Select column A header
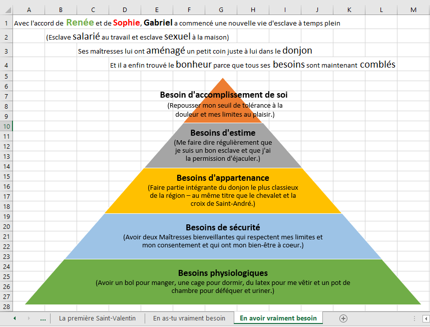This screenshot has width=430, height=327. pos(29,10)
